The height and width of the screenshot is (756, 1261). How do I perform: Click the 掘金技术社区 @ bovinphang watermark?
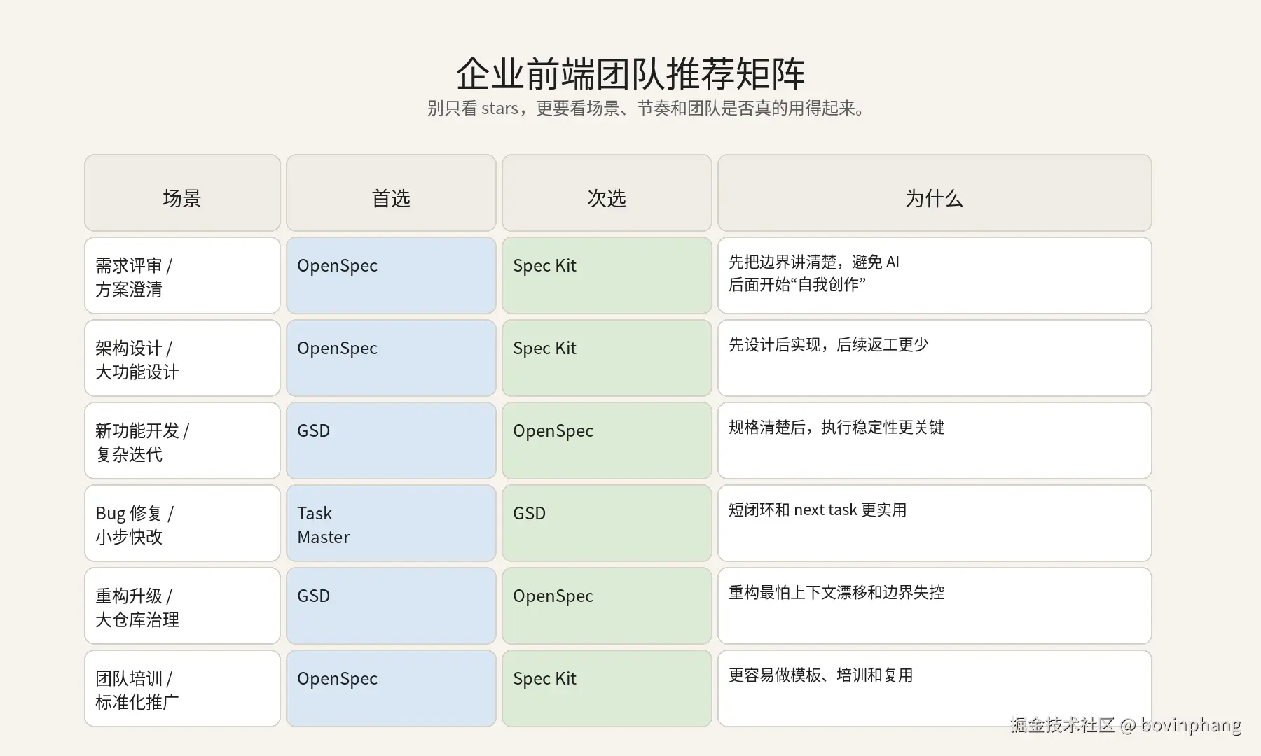point(1125,725)
